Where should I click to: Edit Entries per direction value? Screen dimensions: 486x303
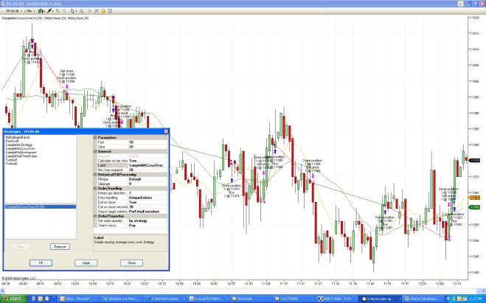(147, 193)
